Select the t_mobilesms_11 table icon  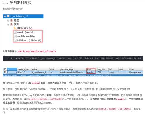pyautogui.click(x=8, y=16)
